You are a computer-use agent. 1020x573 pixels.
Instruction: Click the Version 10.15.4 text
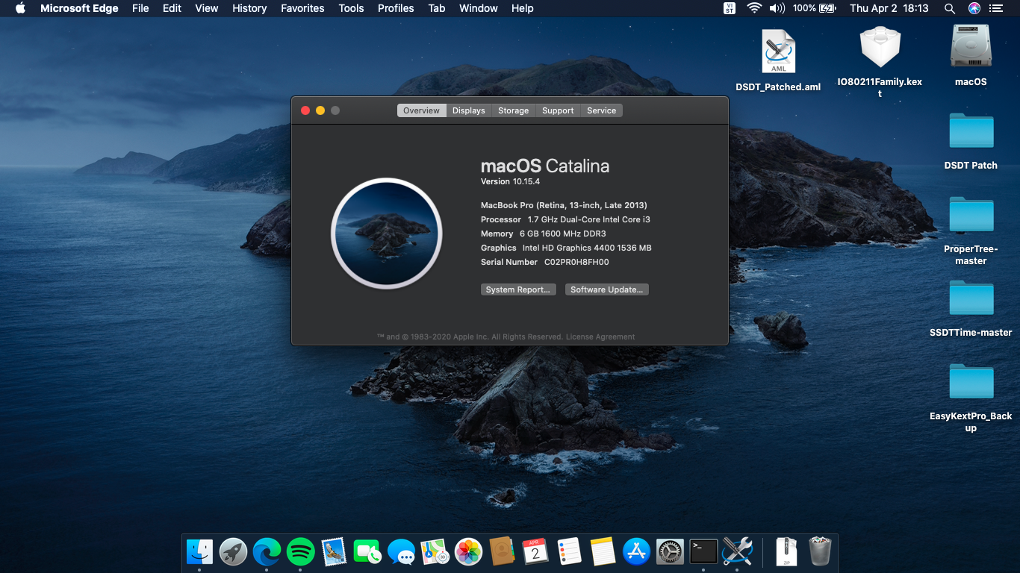510,181
